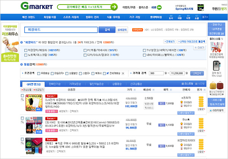Select the 판매인기순 sort tab

pos(55,84)
